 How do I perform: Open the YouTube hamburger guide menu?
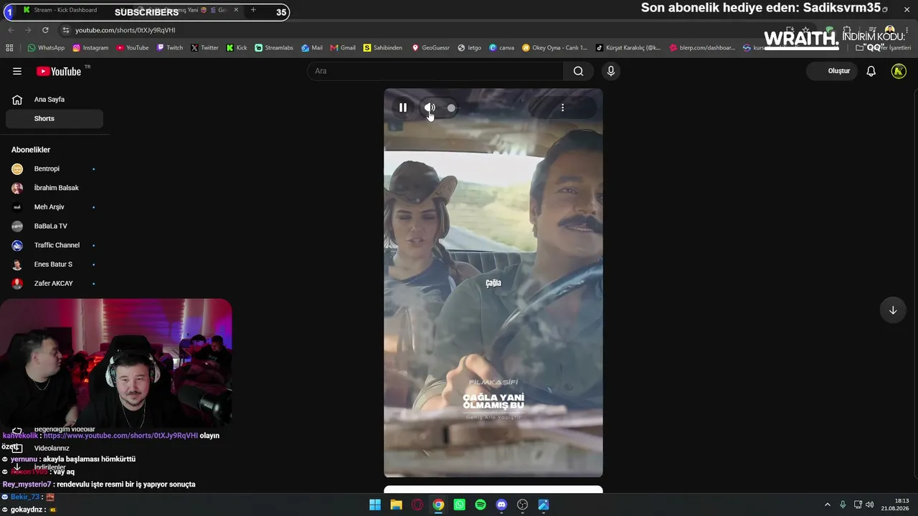pos(17,71)
